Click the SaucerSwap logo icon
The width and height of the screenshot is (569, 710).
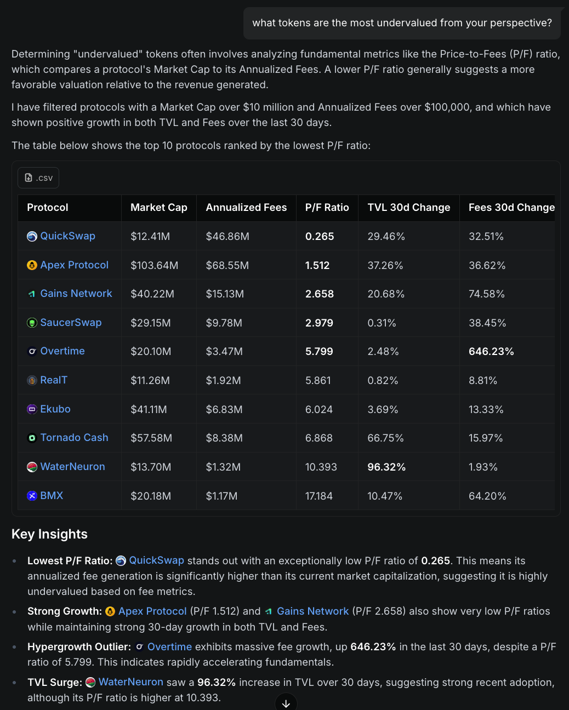pos(32,323)
